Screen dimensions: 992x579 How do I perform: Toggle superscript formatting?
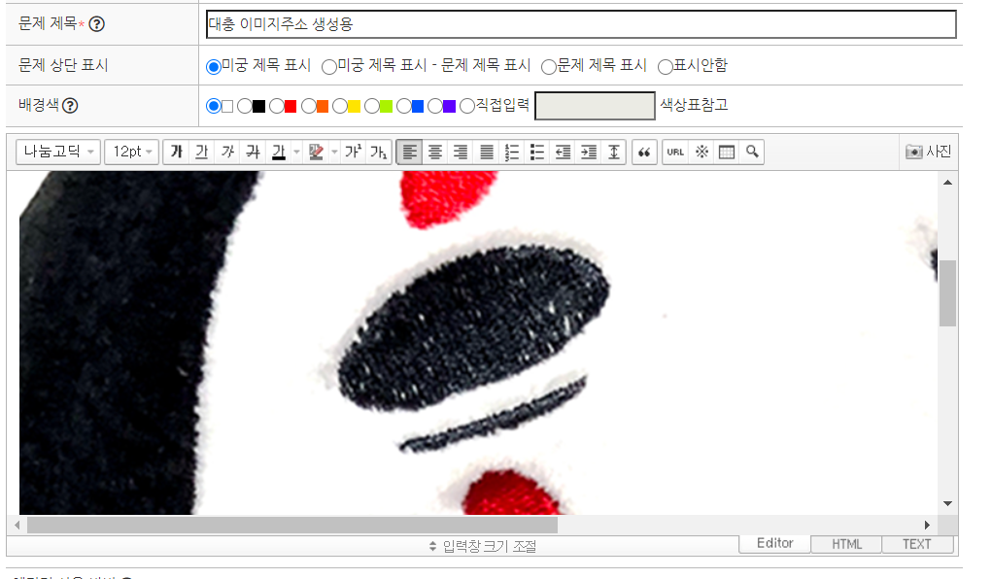353,152
